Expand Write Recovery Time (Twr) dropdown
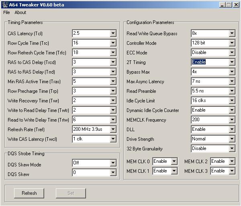The height and width of the screenshot is (206, 241). 113,100
